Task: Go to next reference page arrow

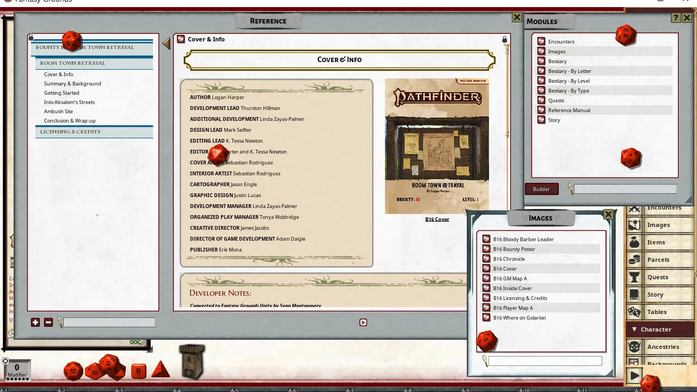Action: [363, 322]
